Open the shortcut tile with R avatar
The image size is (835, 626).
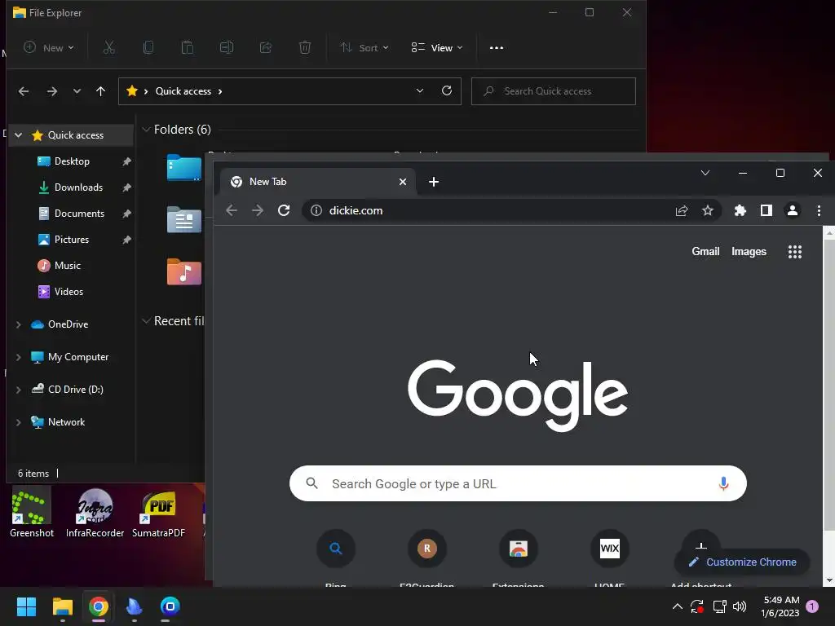(x=426, y=549)
